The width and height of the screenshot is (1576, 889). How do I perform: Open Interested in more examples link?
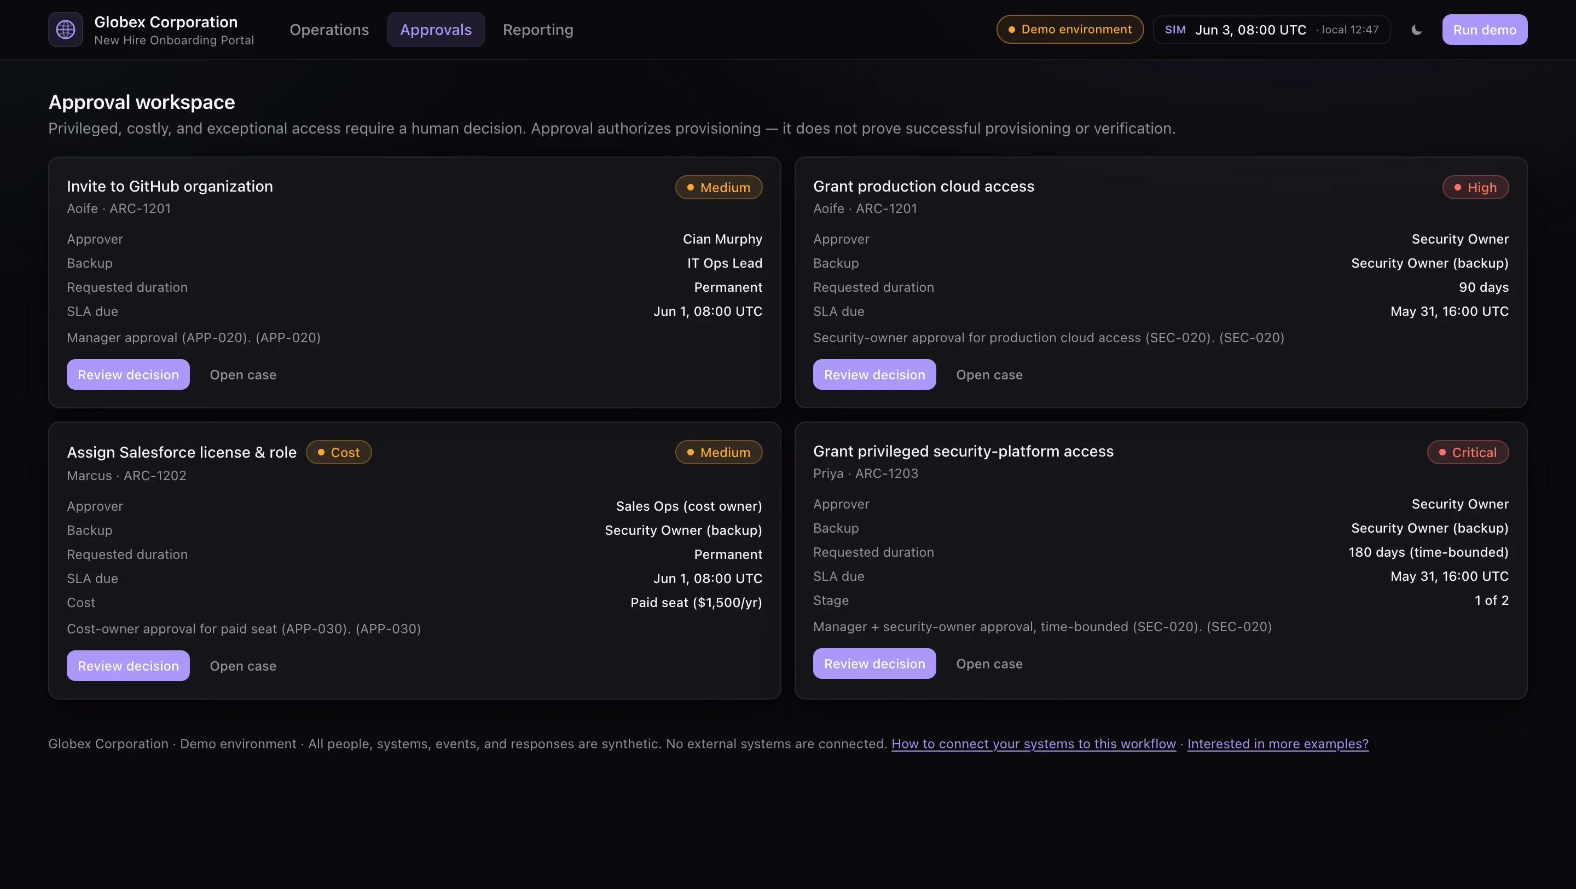click(x=1277, y=744)
